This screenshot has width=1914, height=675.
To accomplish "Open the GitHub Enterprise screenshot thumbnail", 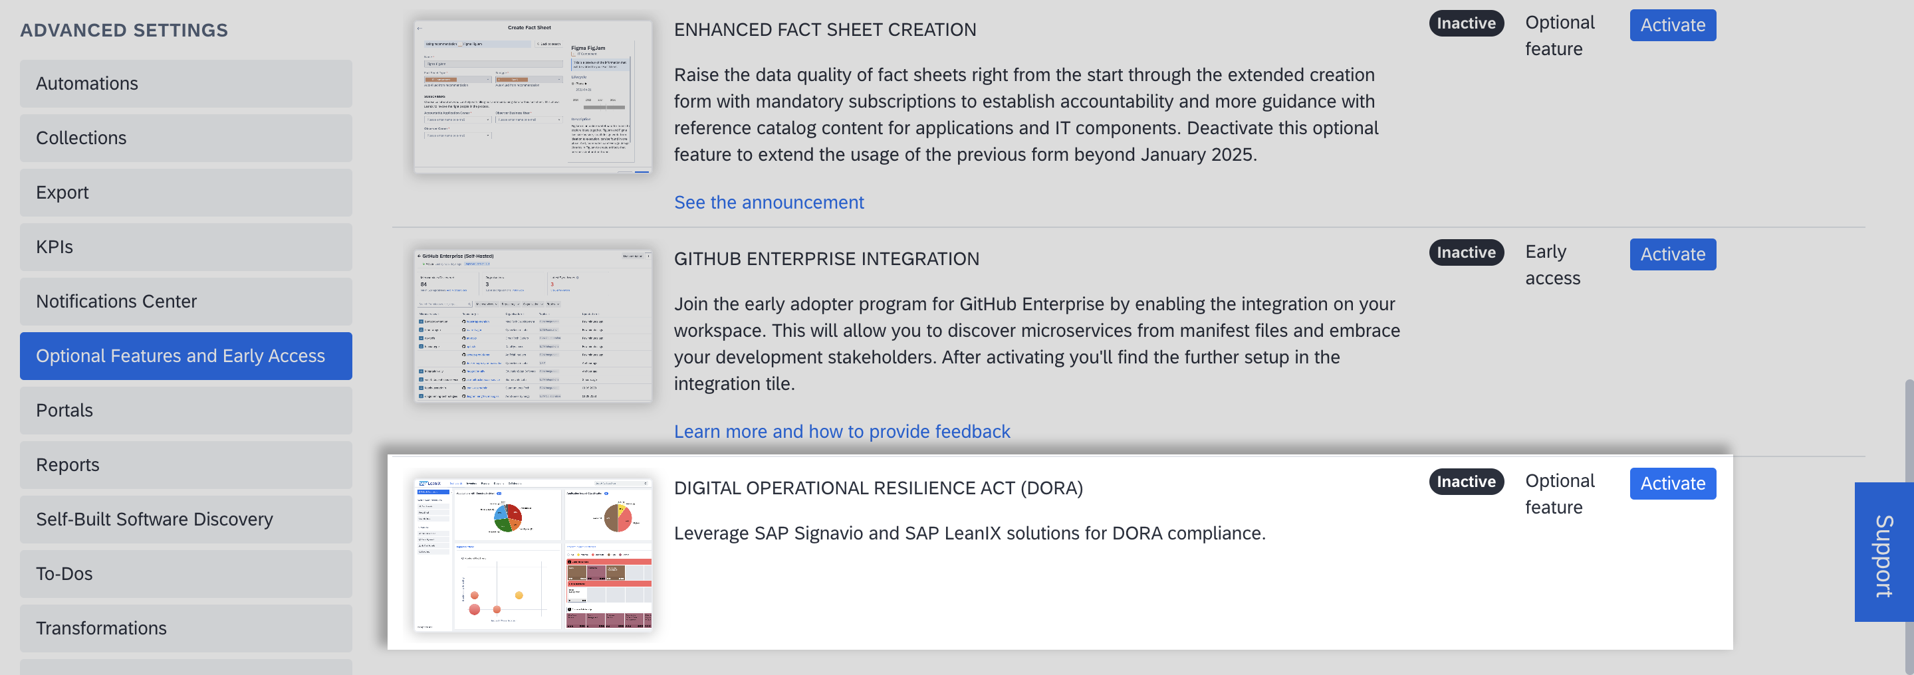I will click(x=533, y=326).
